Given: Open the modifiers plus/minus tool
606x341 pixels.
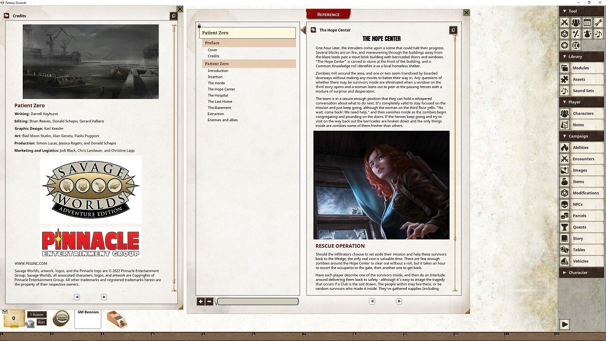Looking at the screenshot, I should coord(575,34).
